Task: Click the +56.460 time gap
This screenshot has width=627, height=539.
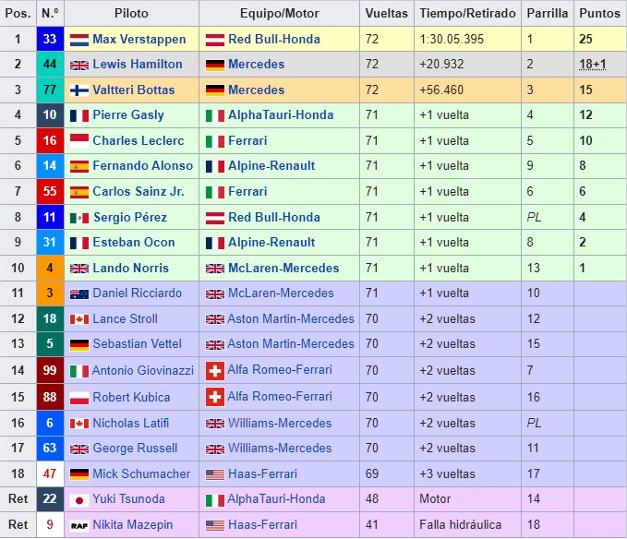Action: pos(441,90)
